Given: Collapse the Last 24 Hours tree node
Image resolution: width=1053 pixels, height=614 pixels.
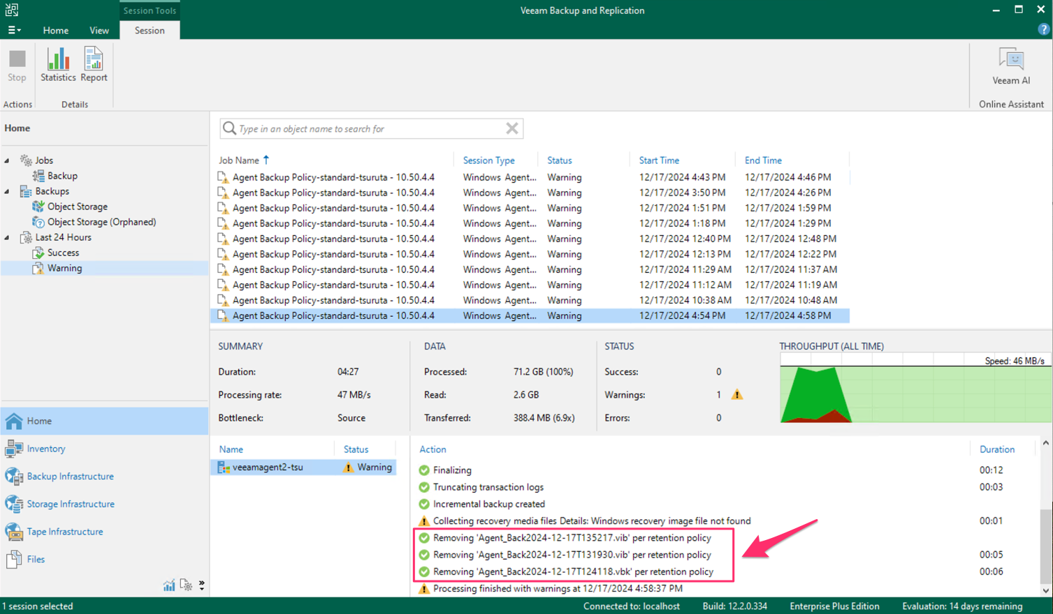Looking at the screenshot, I should point(7,237).
